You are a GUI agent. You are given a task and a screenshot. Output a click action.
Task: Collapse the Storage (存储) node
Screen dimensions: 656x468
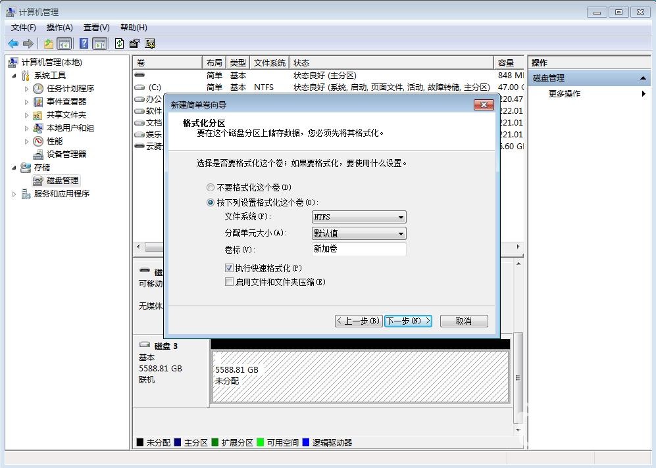[14, 168]
